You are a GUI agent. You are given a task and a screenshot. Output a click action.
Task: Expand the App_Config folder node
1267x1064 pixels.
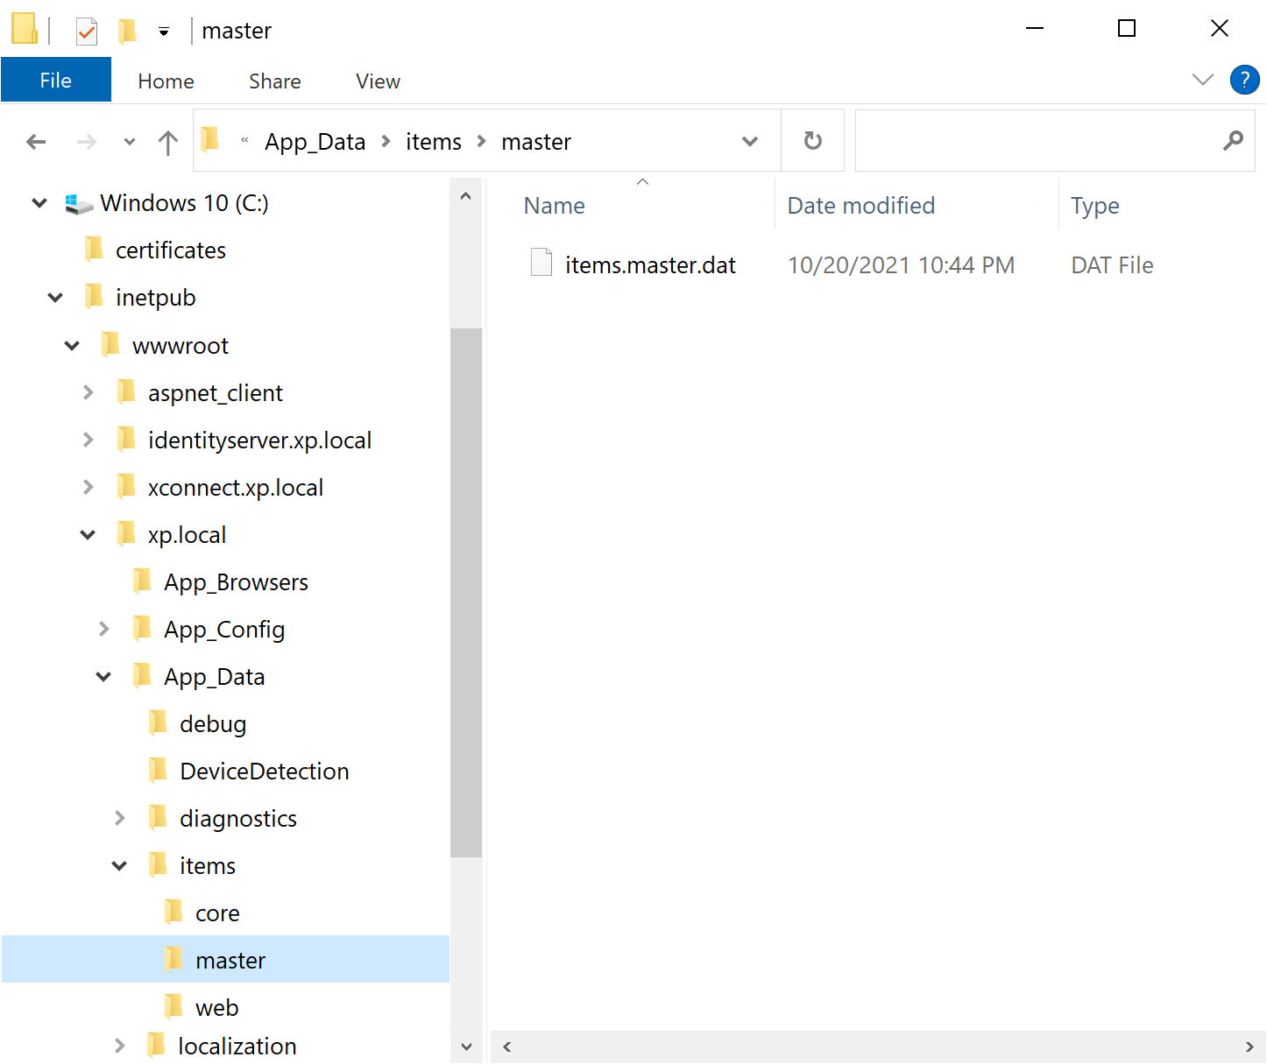click(104, 629)
